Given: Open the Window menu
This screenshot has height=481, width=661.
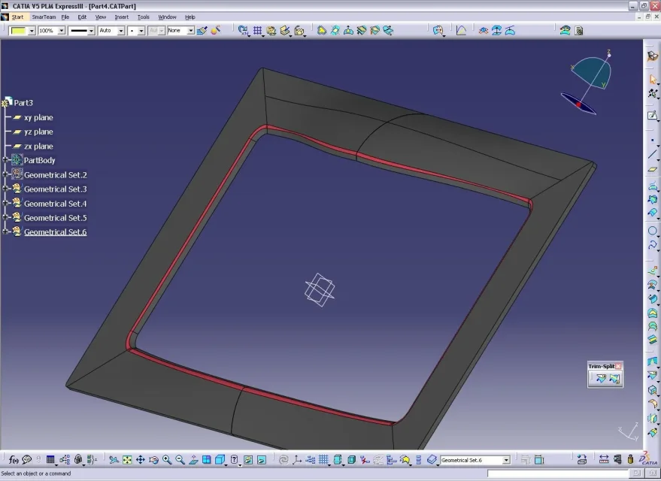Looking at the screenshot, I should click(x=168, y=17).
